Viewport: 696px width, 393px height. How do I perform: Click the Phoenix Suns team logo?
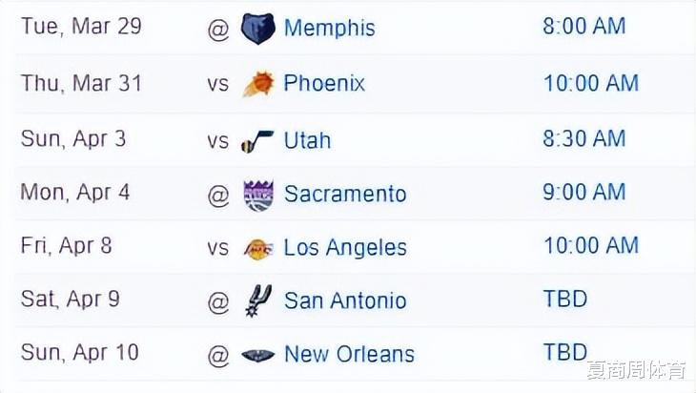[258, 84]
